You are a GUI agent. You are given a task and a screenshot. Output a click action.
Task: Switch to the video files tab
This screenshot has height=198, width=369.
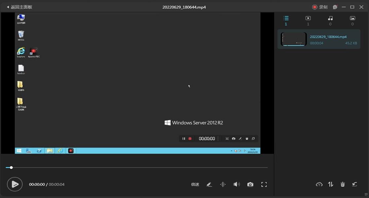pos(308,18)
